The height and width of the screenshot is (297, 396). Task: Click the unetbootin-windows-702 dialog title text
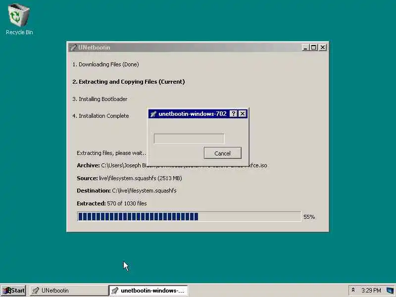(193, 114)
